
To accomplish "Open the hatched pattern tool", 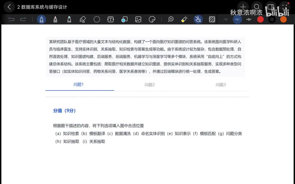I will [x=212, y=19].
